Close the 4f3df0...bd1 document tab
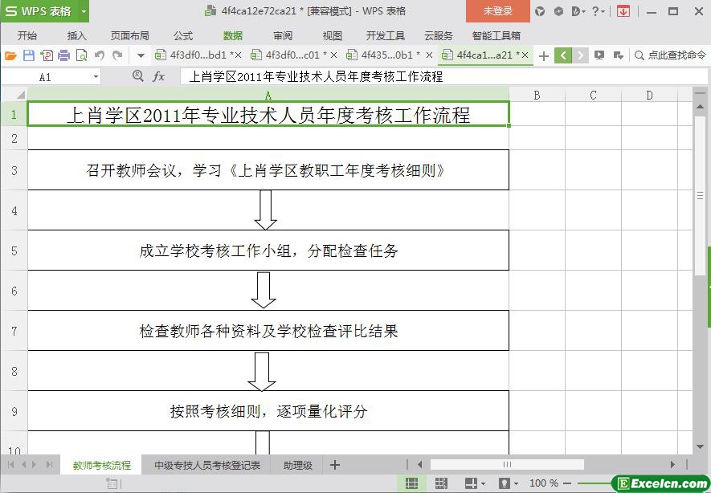 click(239, 55)
